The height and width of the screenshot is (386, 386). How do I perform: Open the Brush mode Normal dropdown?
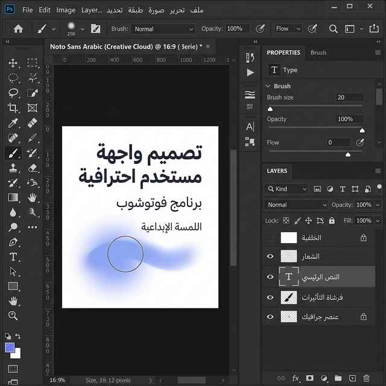[163, 29]
